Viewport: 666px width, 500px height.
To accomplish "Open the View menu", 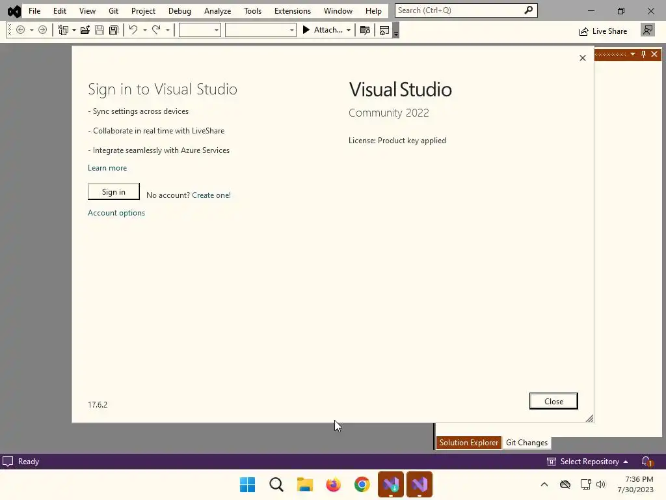I will click(87, 10).
